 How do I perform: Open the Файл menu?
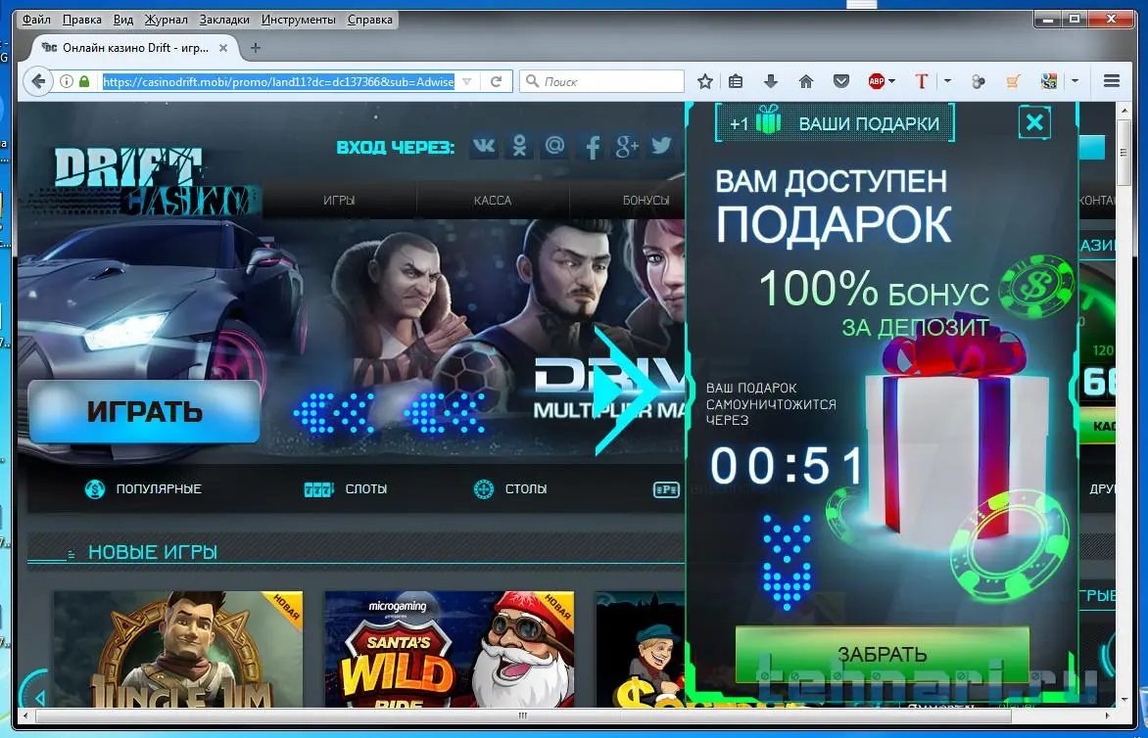(x=36, y=20)
